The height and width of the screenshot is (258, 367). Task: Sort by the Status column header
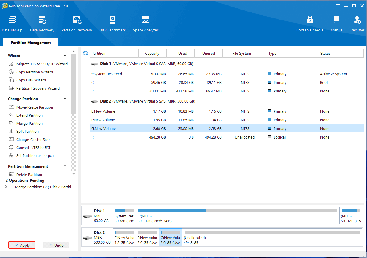341,53
